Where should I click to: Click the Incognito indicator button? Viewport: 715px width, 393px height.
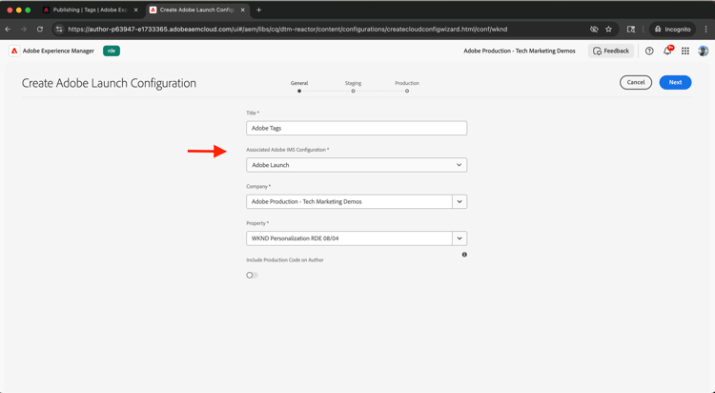(673, 30)
